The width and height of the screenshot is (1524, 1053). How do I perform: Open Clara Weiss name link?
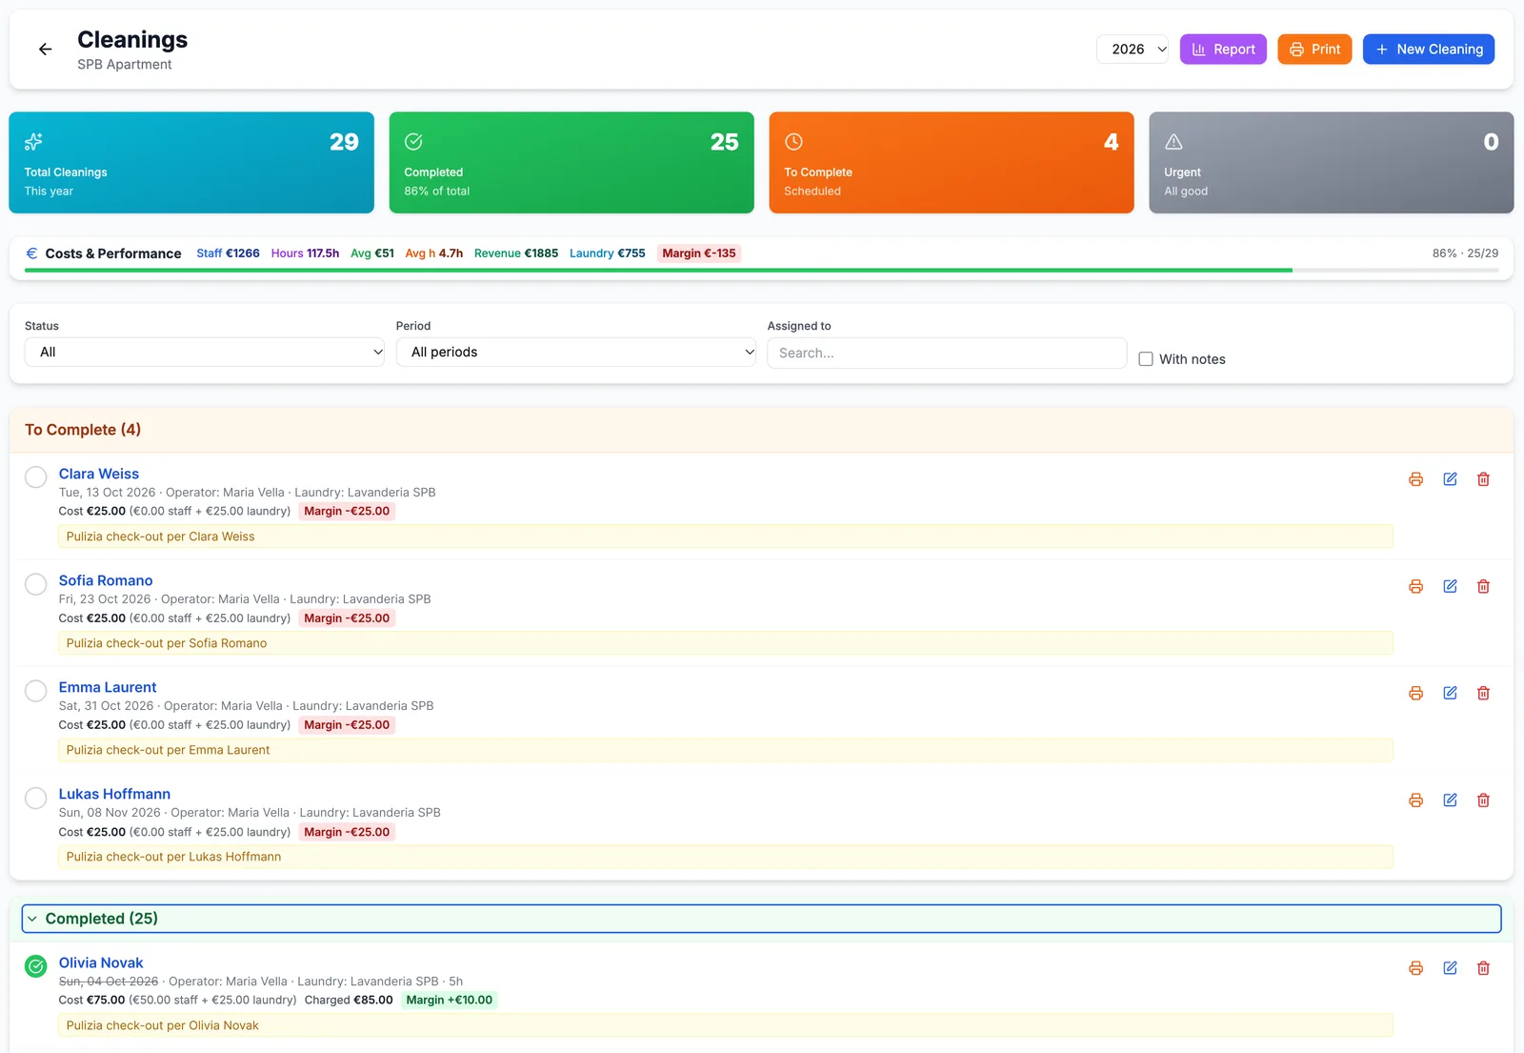tap(99, 474)
